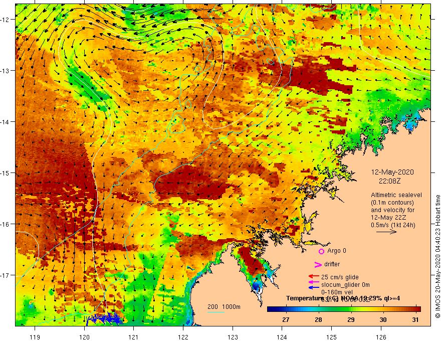Click the '0-160m vel' label

(337, 292)
